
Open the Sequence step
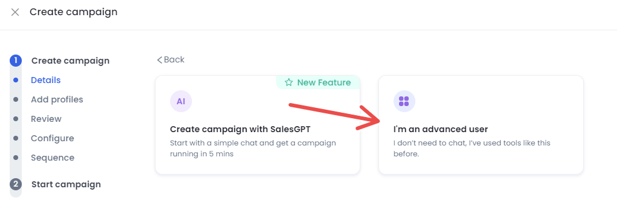click(x=53, y=158)
